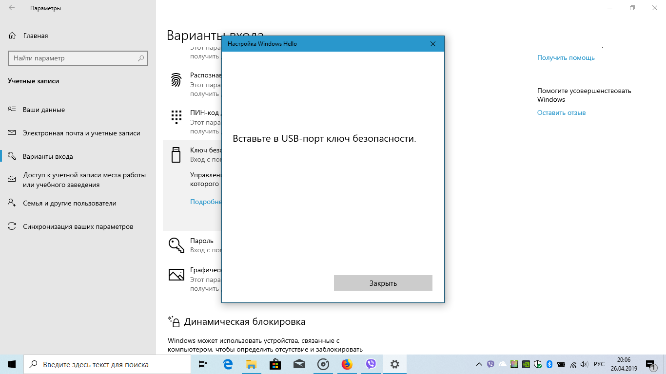
Task: Open the Action Center notifications icon
Action: coord(650,364)
